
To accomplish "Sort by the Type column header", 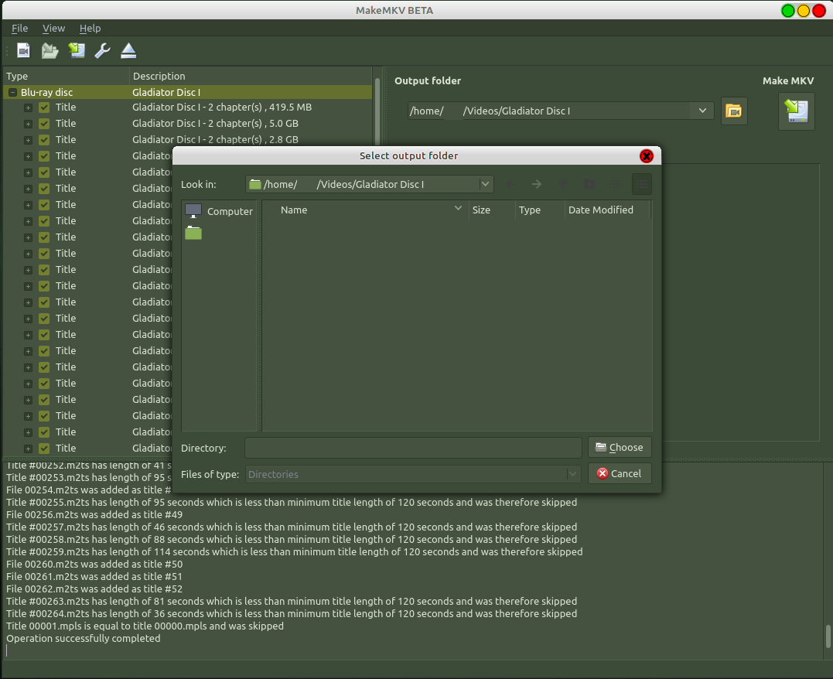I will 539,210.
